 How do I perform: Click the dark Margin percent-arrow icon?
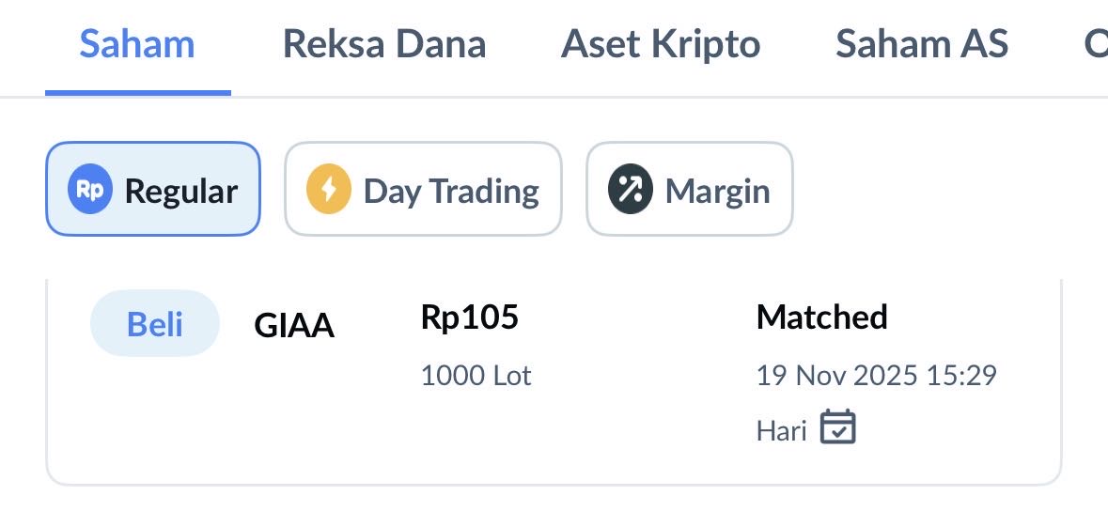tap(630, 189)
